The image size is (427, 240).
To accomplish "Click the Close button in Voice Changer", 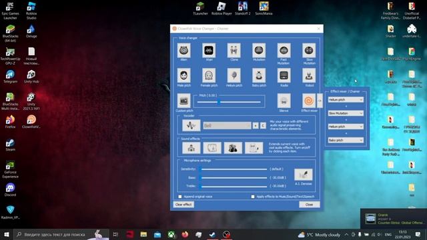I will pyautogui.click(x=310, y=205).
